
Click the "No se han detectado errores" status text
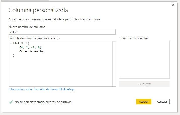coord(43,102)
